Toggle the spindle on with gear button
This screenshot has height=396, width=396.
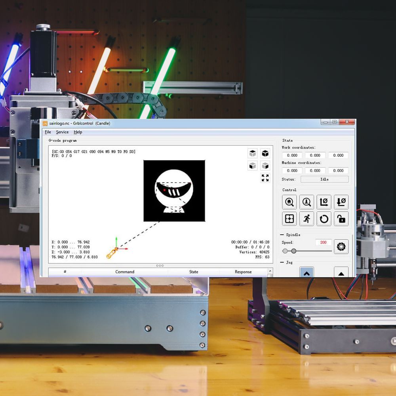click(x=341, y=247)
